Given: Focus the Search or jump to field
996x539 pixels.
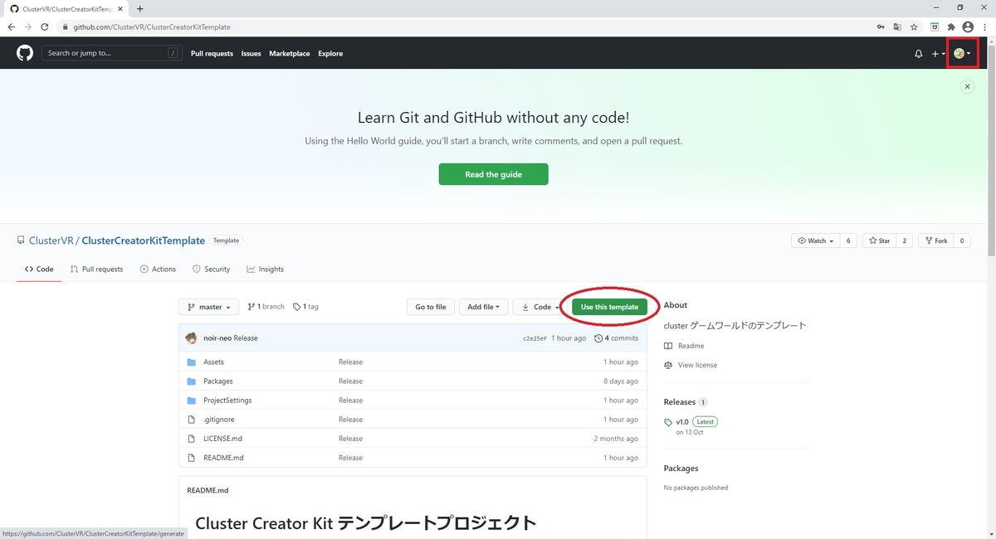Looking at the screenshot, I should (111, 53).
